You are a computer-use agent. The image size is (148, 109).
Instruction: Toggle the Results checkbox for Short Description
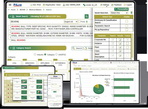[120, 56]
